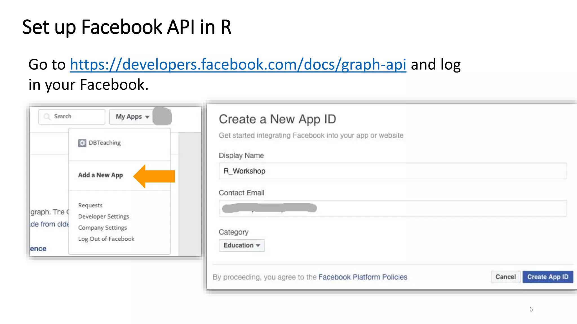The image size is (577, 324).
Task: Open the developers.facebook.com graph-api link
Action: point(238,65)
